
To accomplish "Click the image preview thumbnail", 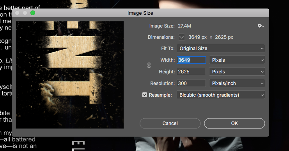I will (70, 75).
